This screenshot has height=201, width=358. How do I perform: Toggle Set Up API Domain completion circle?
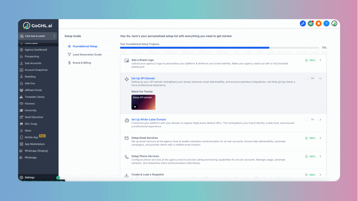(307, 78)
